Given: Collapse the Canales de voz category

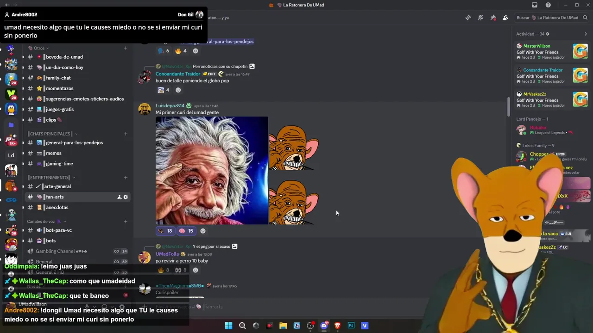Looking at the screenshot, I should tap(46, 222).
